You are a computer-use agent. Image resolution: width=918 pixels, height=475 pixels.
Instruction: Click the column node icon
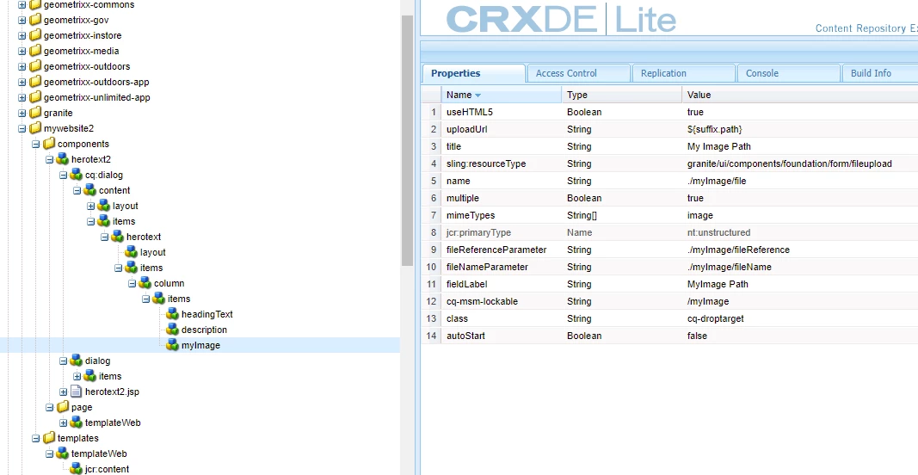(x=145, y=283)
